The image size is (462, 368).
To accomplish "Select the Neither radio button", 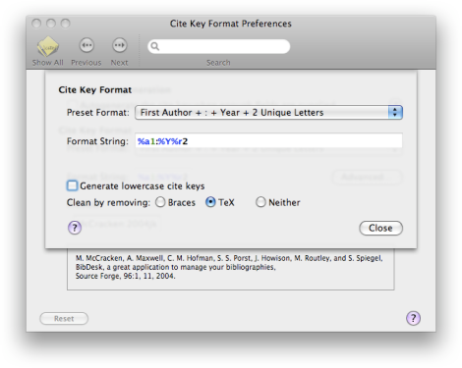I will pyautogui.click(x=260, y=202).
